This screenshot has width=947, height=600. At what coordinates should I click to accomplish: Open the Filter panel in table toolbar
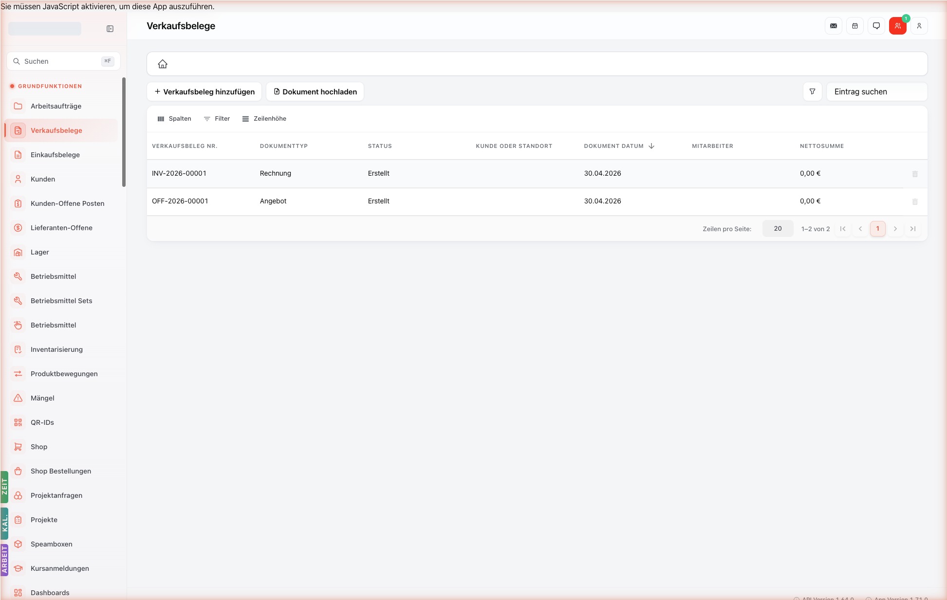217,119
